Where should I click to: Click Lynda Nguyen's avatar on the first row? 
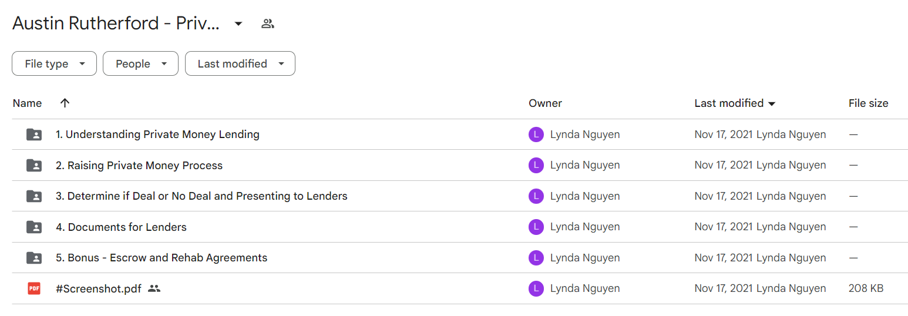tap(536, 135)
